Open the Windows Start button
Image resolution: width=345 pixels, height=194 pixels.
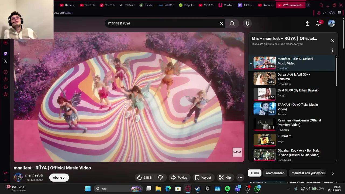pyautogui.click(x=88, y=189)
